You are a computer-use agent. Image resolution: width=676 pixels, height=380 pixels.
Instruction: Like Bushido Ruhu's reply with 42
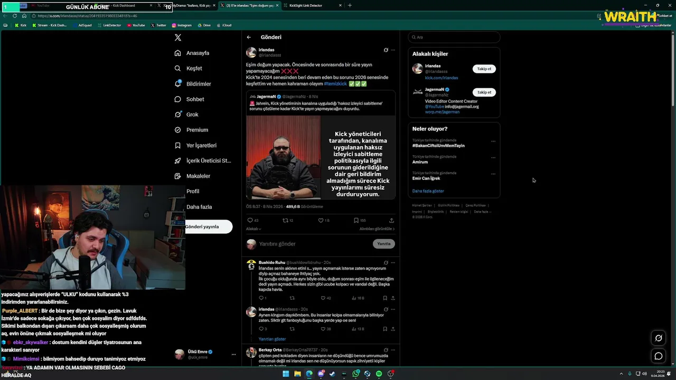(325, 298)
